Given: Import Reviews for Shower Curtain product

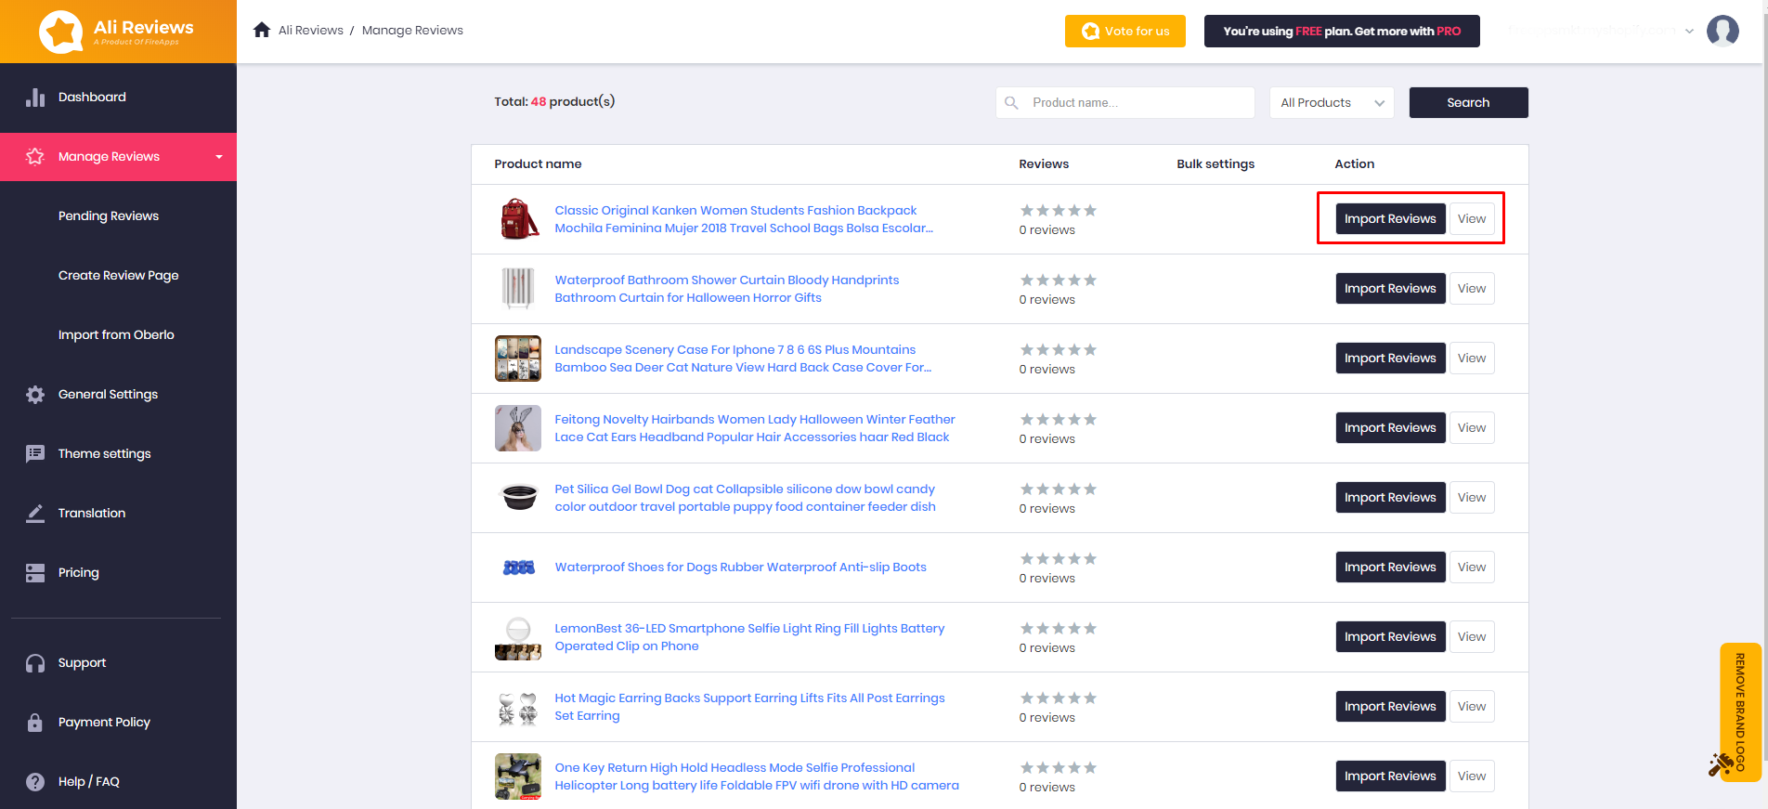Looking at the screenshot, I should pos(1390,288).
